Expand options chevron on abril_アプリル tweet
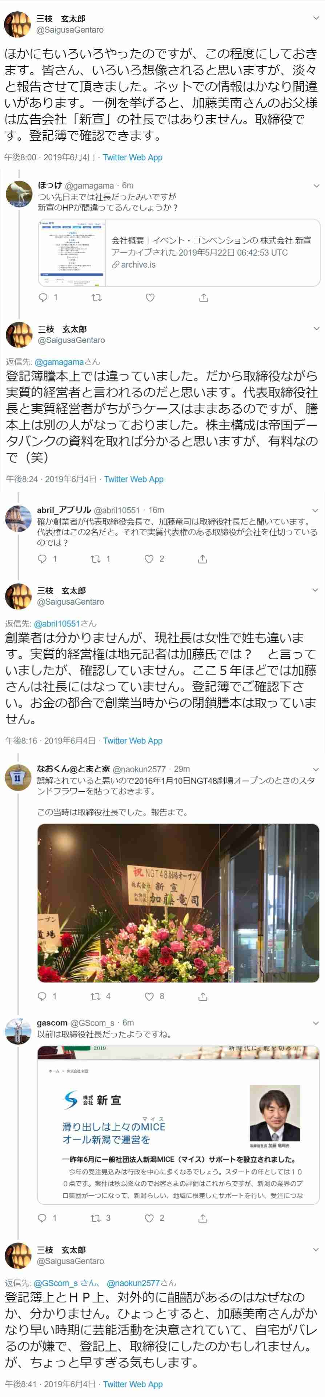Screen dimensions: 325x1397 315,510
